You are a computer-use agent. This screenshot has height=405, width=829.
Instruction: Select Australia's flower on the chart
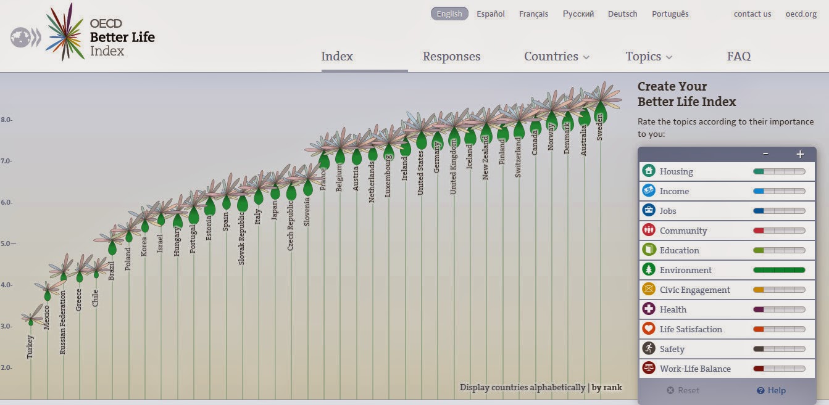tap(584, 109)
